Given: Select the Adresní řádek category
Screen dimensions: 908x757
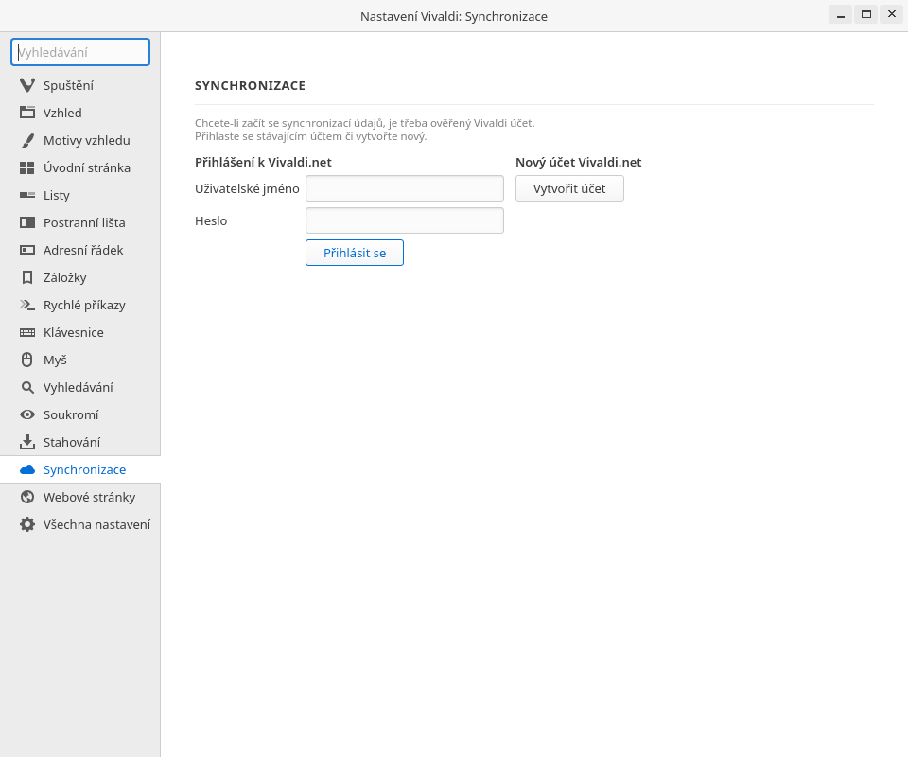Looking at the screenshot, I should click(79, 250).
